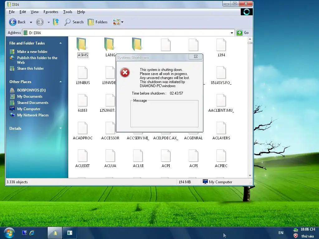Collapse the Other Places section
The width and height of the screenshot is (319, 239).
60,82
